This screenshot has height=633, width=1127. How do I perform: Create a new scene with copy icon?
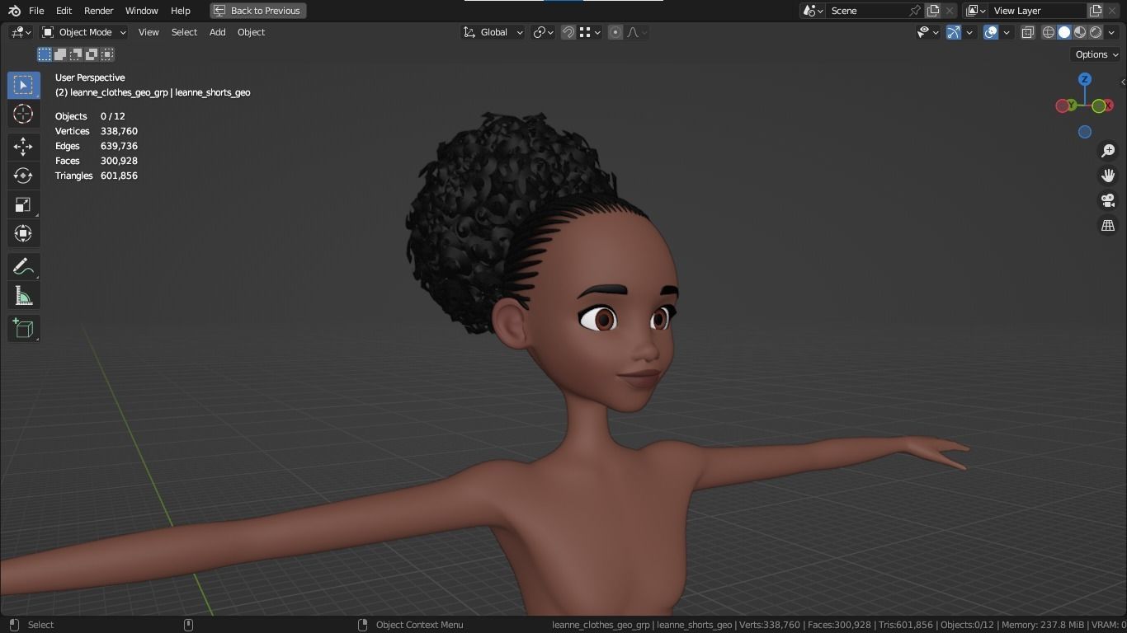coord(933,11)
